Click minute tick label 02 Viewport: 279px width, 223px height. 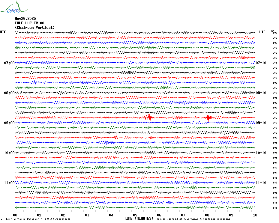63,215
